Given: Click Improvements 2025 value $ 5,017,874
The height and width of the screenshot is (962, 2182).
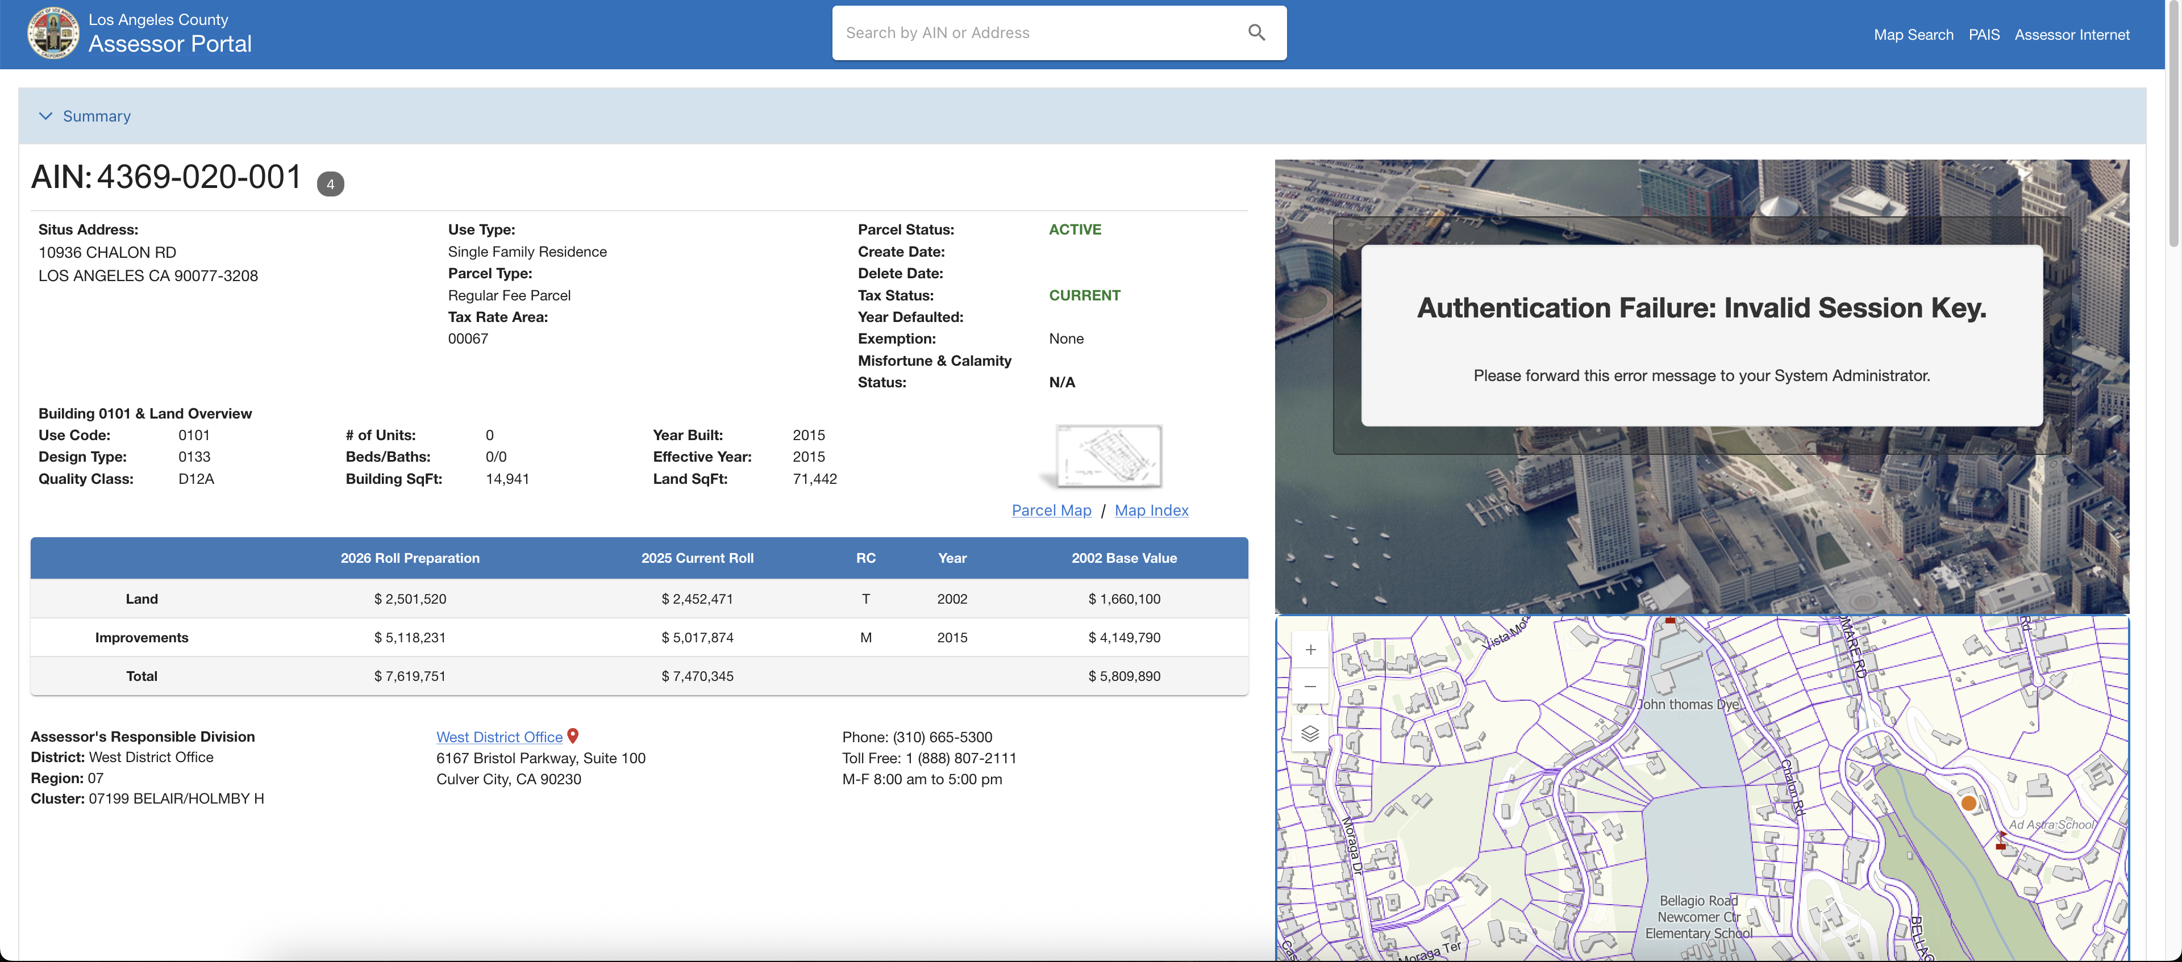Looking at the screenshot, I should (697, 638).
